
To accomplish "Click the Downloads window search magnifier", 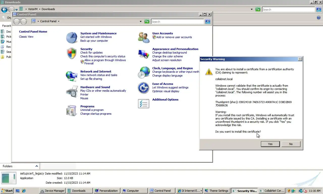I will pyautogui.click(x=319, y=9).
